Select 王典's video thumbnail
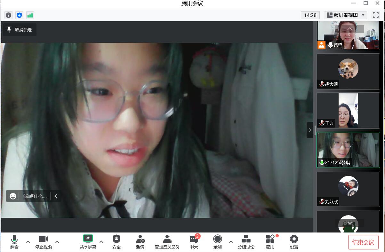This screenshot has width=385, height=252. pyautogui.click(x=348, y=111)
